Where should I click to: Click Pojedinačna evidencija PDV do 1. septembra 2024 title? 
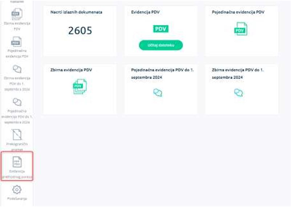point(162,73)
